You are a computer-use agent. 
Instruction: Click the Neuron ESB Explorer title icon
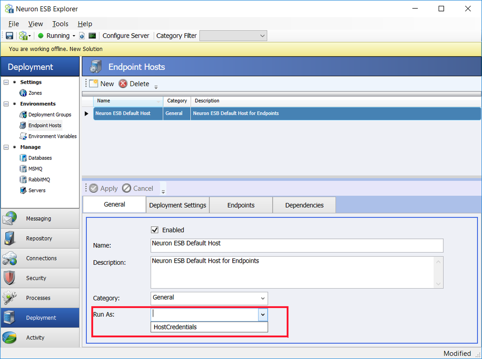9,9
